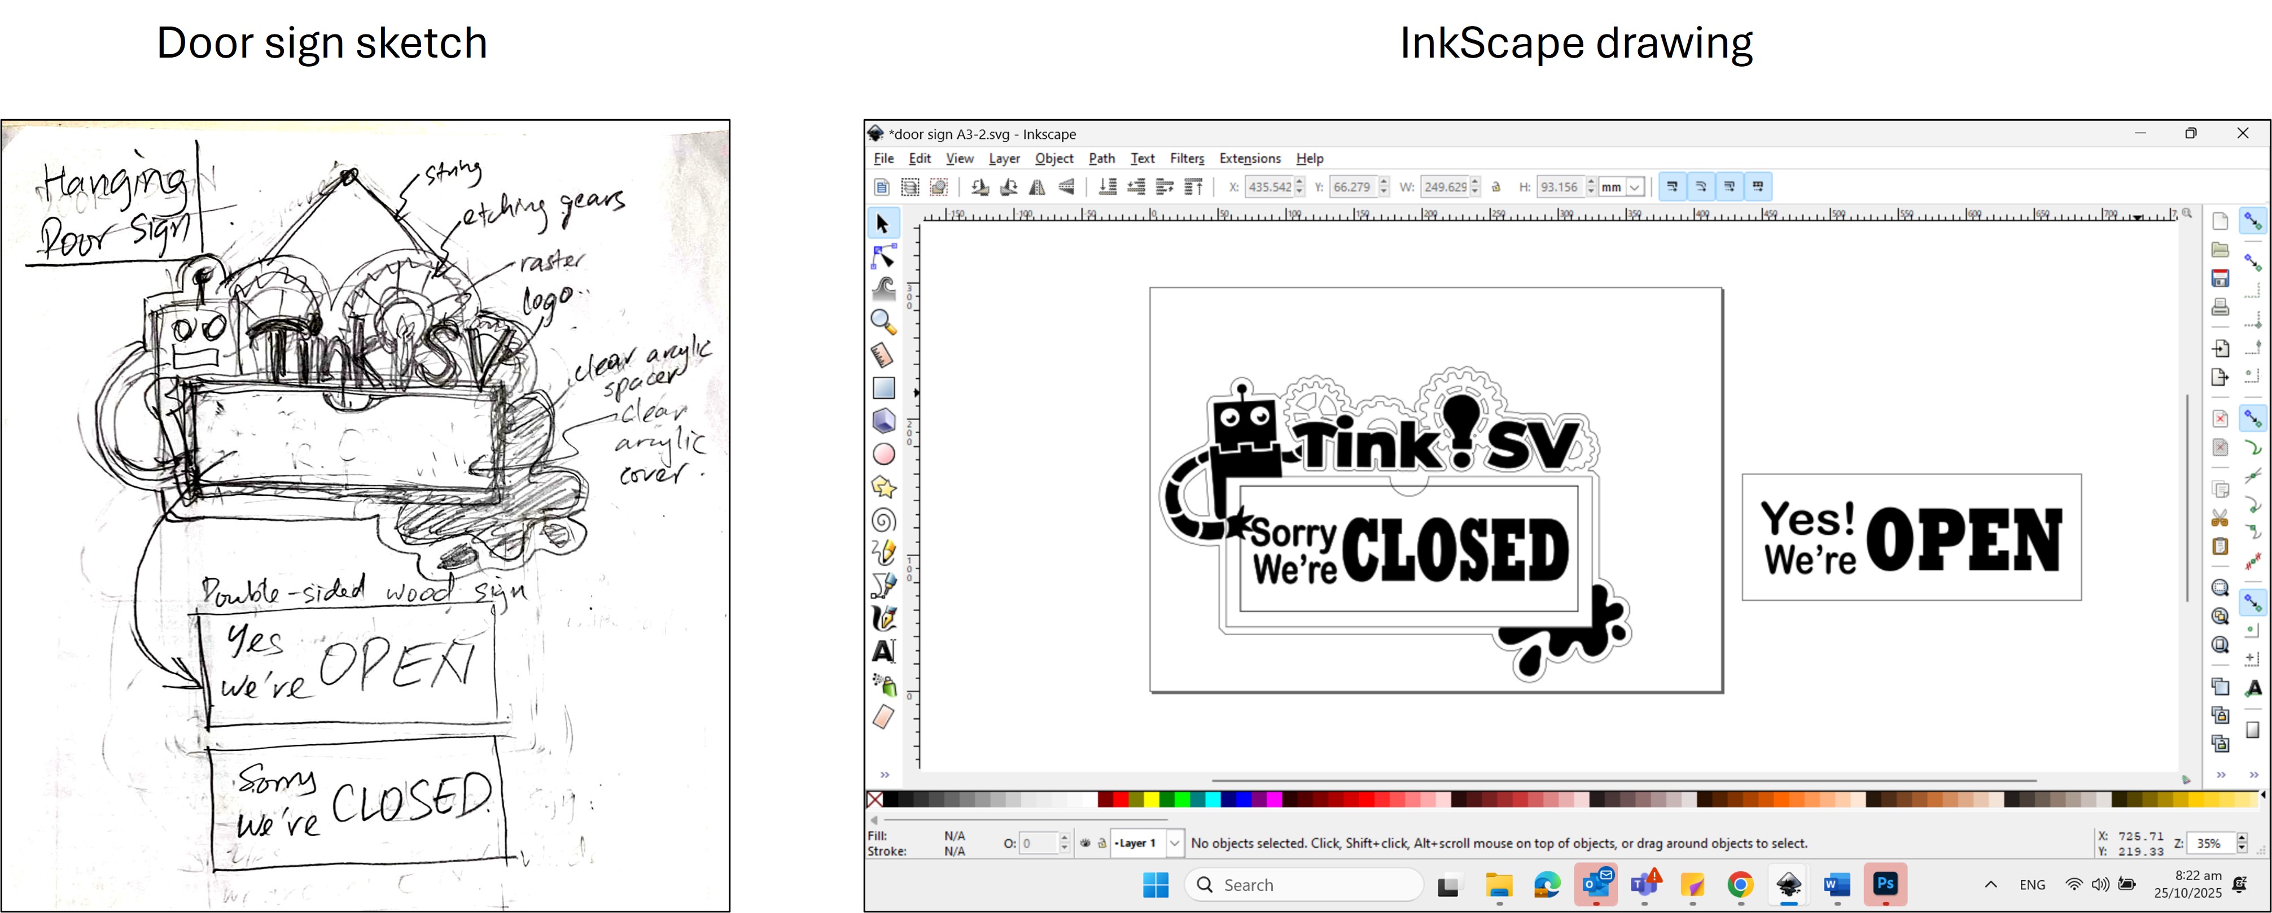Flip selection horizontally from toolbar

1037,187
